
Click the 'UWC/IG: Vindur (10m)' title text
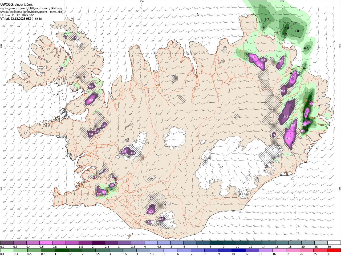pyautogui.click(x=16, y=4)
